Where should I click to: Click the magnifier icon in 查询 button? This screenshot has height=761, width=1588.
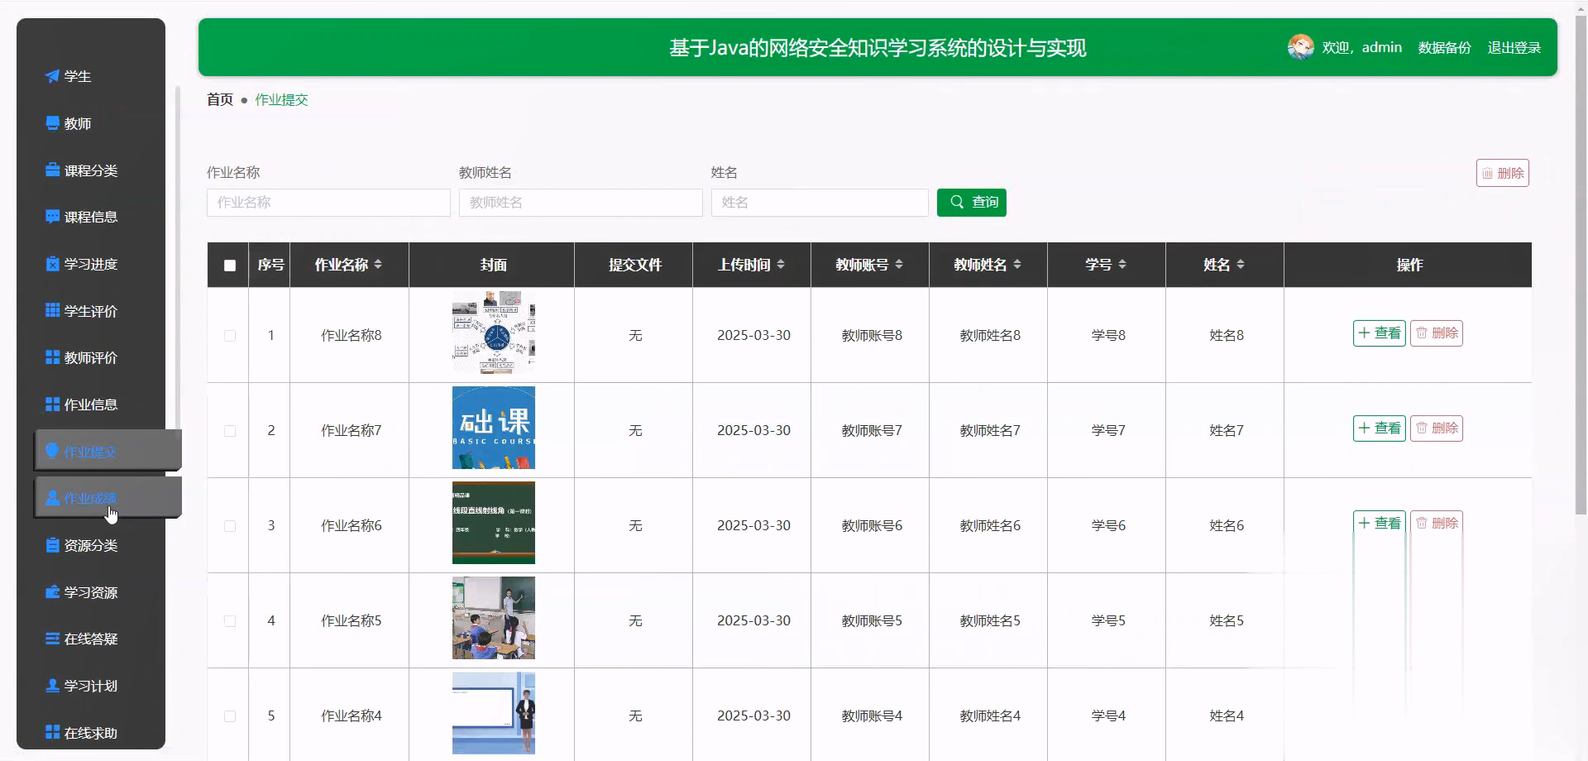pos(957,202)
